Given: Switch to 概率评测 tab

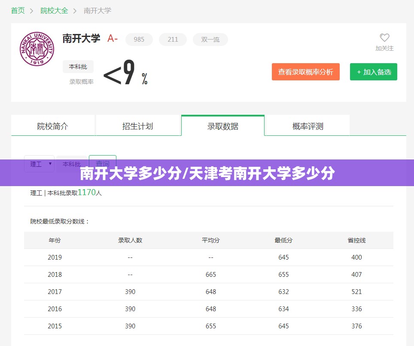Looking at the screenshot, I should 308,126.
